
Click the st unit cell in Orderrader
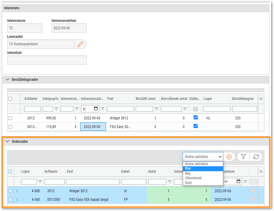[125, 191]
